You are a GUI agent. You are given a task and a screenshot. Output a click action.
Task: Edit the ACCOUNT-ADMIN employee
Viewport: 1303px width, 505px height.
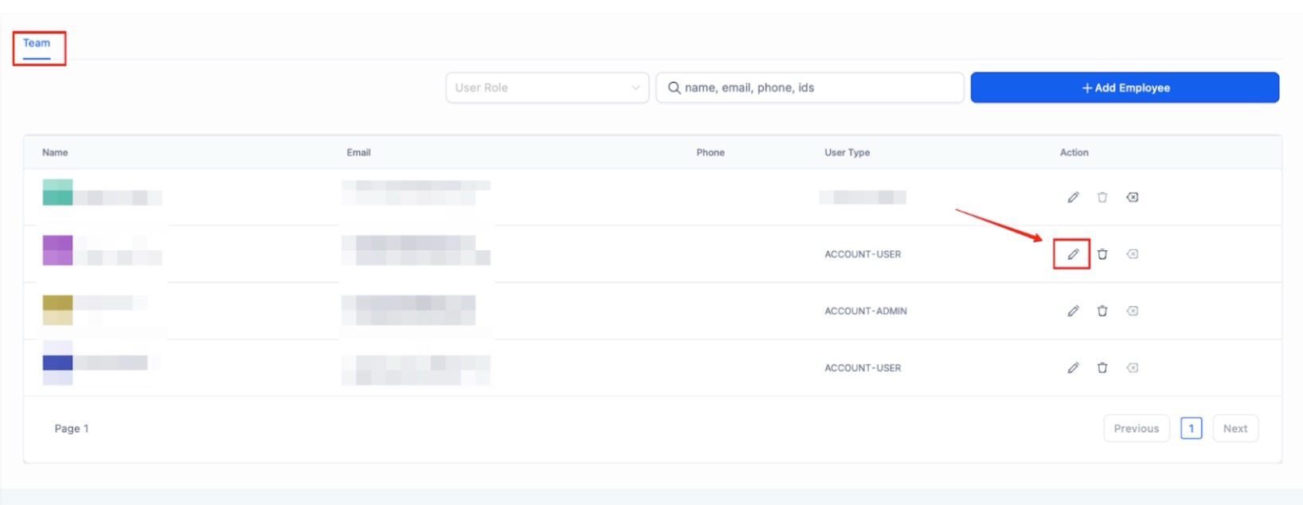point(1073,311)
